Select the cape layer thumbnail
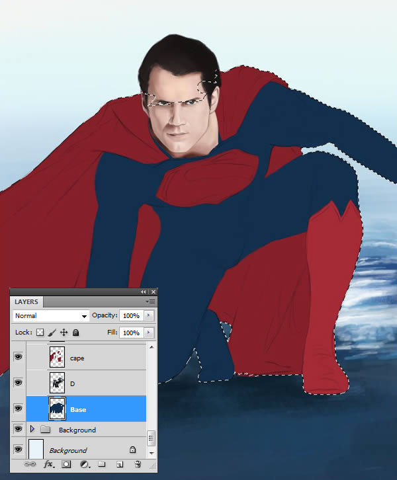This screenshot has width=397, height=480. [x=58, y=357]
